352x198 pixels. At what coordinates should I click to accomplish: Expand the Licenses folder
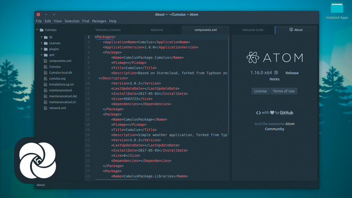(41, 43)
